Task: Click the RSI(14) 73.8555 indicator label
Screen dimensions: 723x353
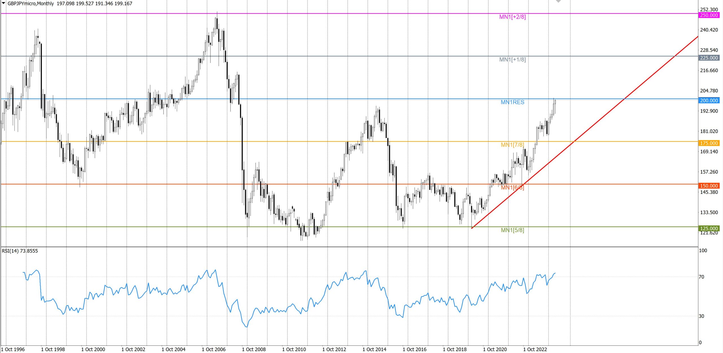Action: tap(20, 251)
